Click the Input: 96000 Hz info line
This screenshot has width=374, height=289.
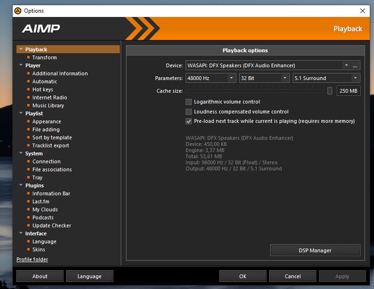[232, 162]
